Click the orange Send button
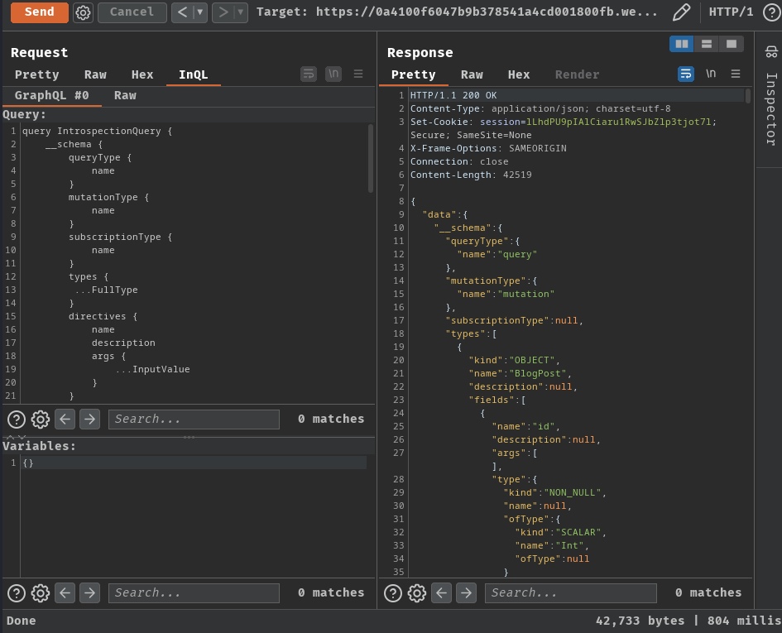 [40, 12]
